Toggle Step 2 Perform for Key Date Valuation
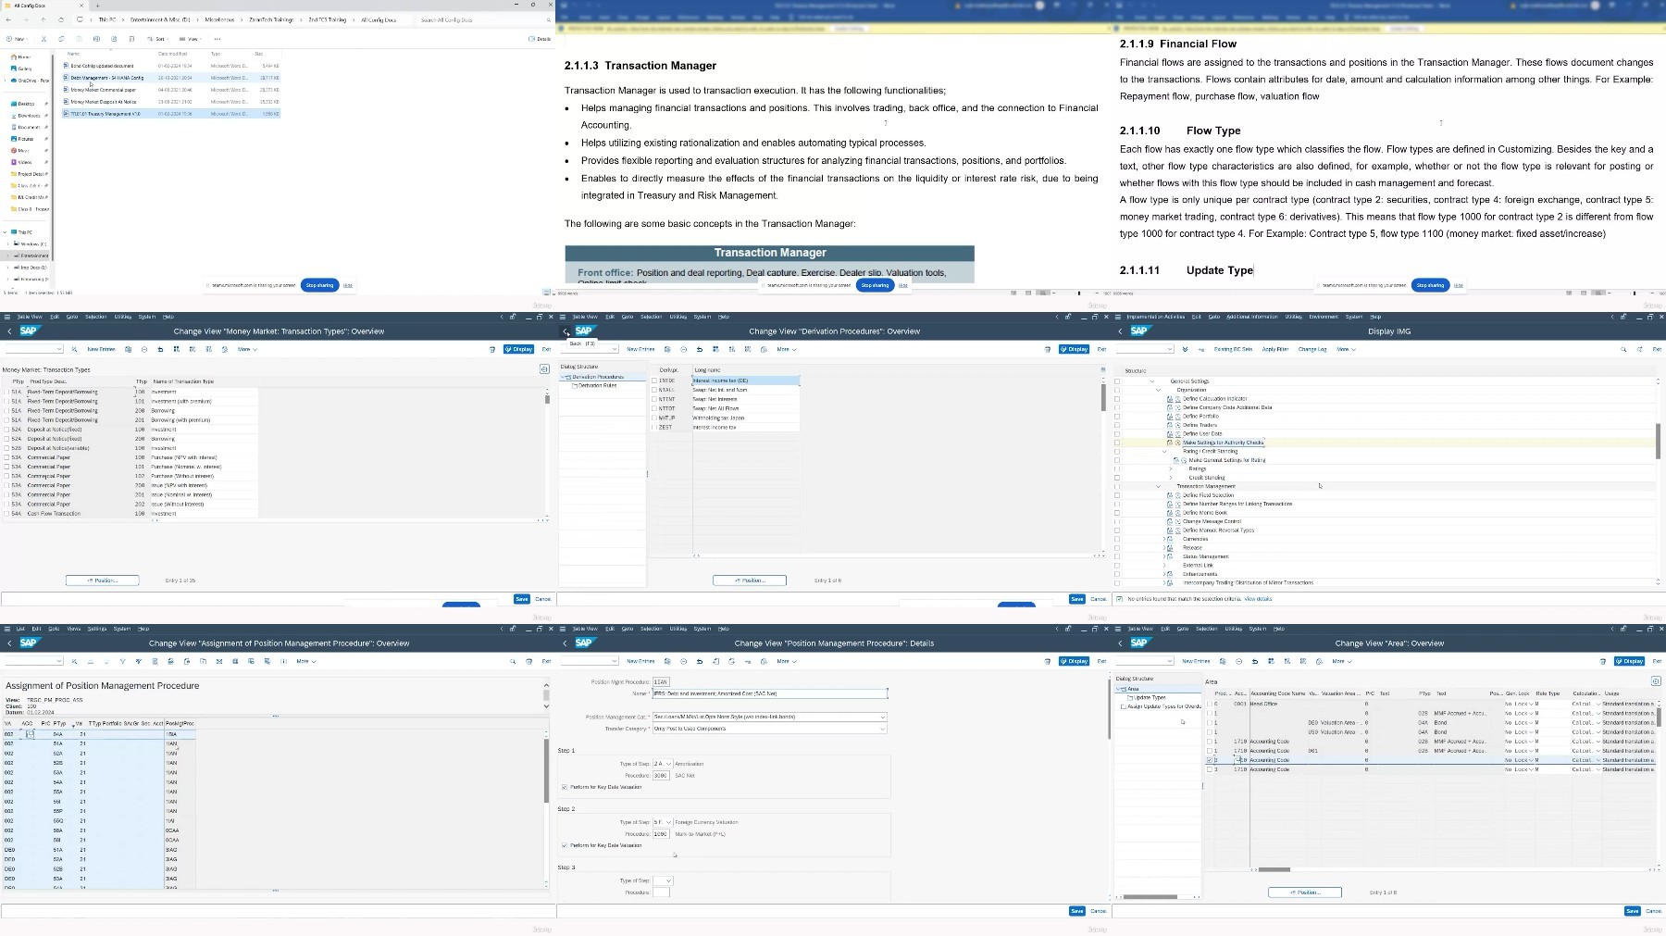Screen dimensions: 1666x936 565,845
